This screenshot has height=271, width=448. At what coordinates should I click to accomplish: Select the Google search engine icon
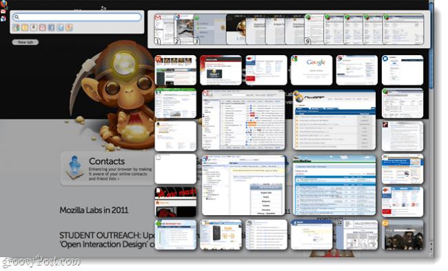coord(16,28)
